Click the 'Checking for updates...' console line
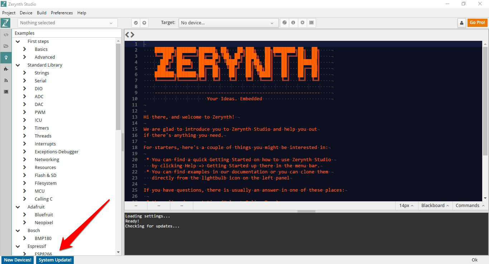Viewport: 489px width, 264px height. pos(152,226)
